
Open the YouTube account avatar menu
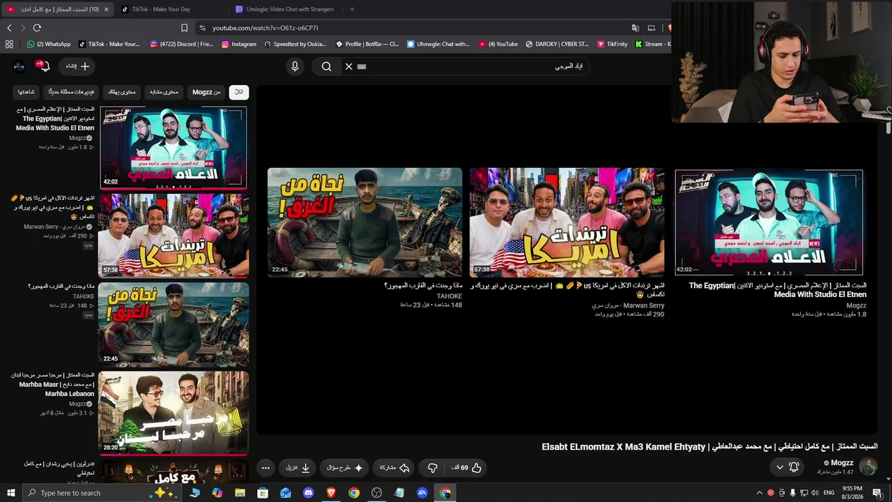point(19,66)
